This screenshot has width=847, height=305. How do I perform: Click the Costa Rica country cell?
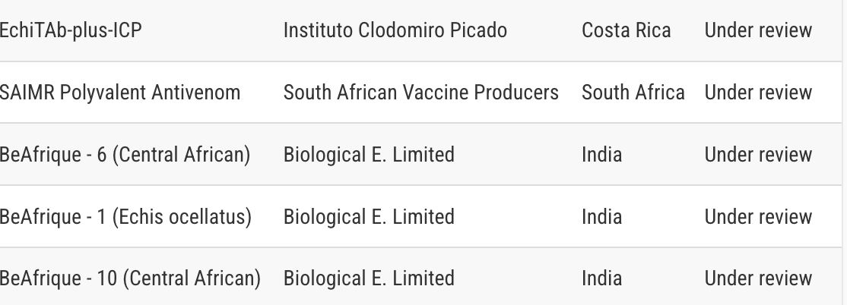pyautogui.click(x=626, y=30)
